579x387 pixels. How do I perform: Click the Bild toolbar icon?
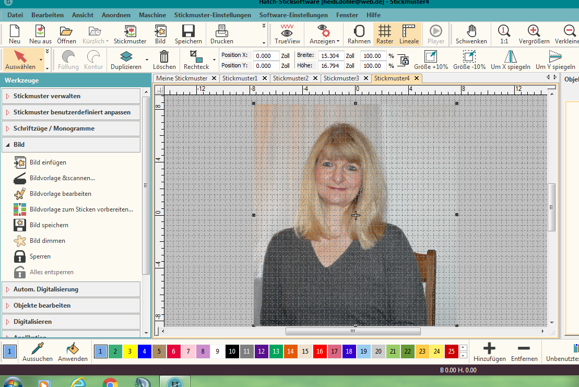[x=160, y=34]
